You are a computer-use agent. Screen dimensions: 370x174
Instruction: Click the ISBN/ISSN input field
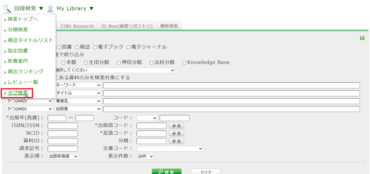click(x=62, y=126)
